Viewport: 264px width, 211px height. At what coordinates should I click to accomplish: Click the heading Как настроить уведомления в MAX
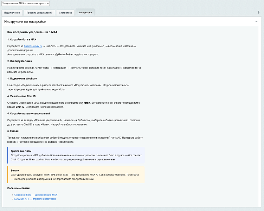(32, 32)
